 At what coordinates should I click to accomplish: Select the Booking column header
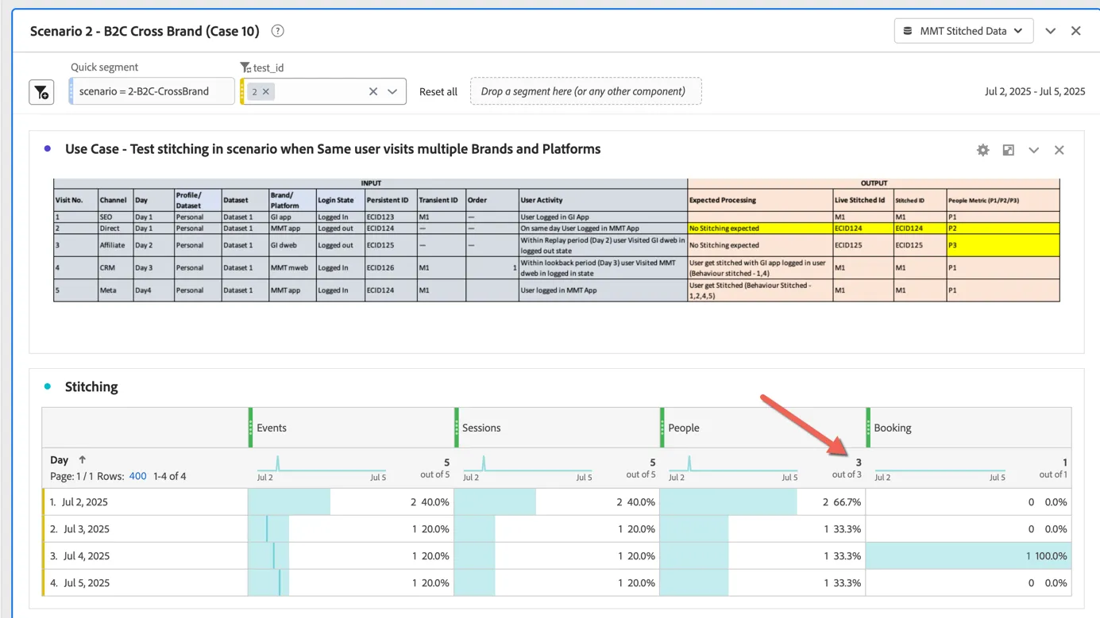point(969,428)
